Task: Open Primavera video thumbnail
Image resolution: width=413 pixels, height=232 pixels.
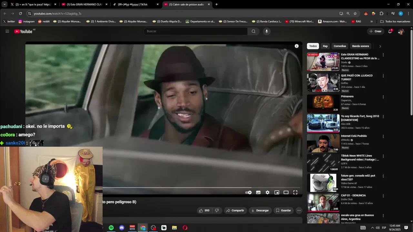Action: coord(323,103)
